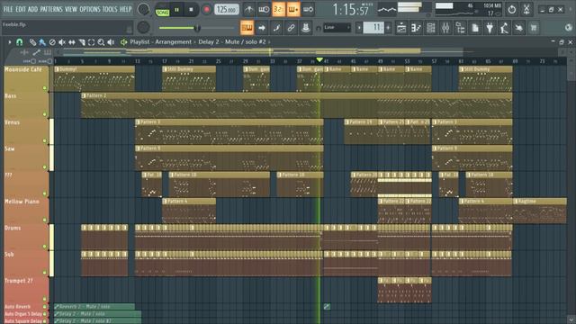Choose the Select marquee tool in Playlist
This screenshot has height=324, width=576.
click(92, 42)
